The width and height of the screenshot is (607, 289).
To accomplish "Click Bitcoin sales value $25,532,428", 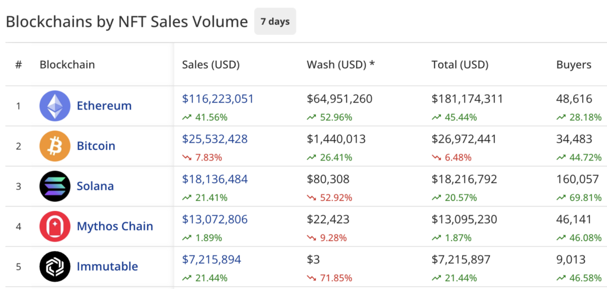I will point(215,139).
